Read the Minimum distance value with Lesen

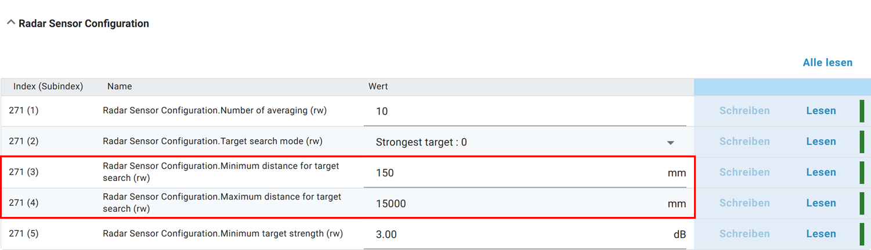(x=821, y=172)
